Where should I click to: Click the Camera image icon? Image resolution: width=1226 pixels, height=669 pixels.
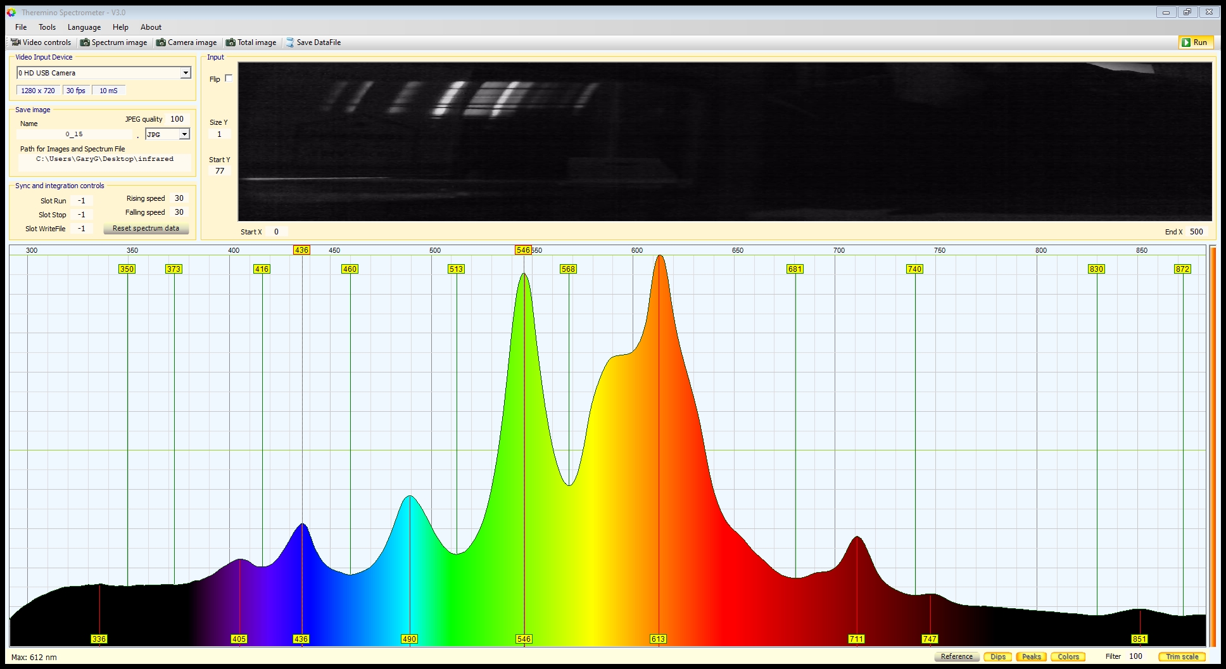(x=161, y=42)
